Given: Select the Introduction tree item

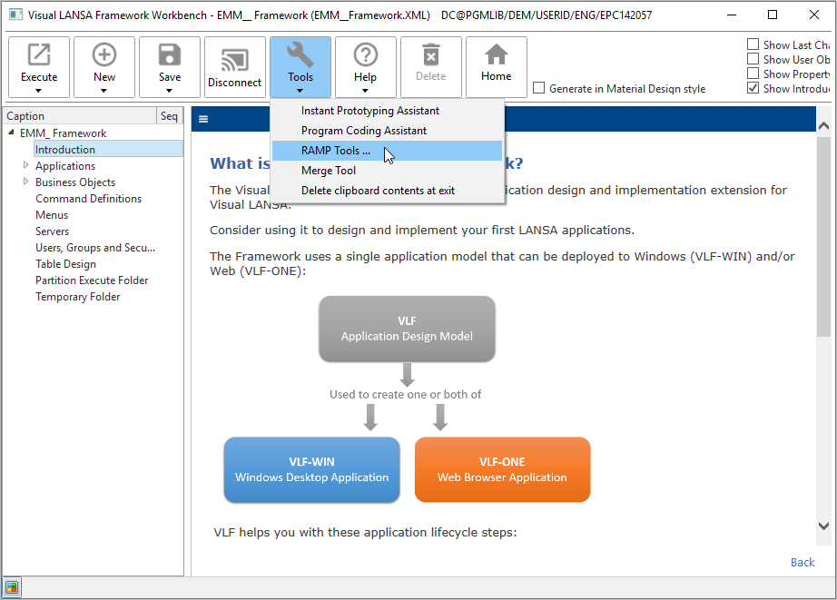Looking at the screenshot, I should click(x=108, y=150).
